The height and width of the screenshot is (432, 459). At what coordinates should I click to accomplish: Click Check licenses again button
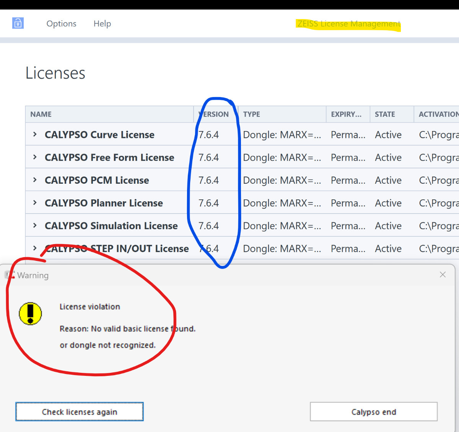coord(80,412)
